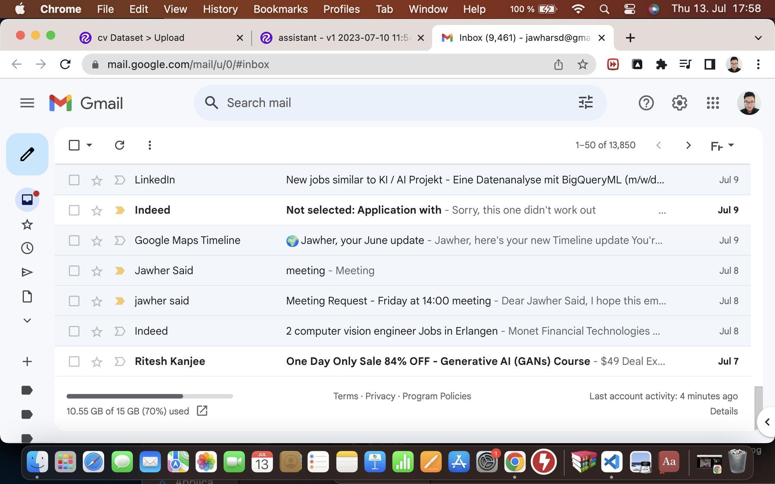The height and width of the screenshot is (484, 775).
Task: Open the Profiles menu
Action: tap(341, 9)
